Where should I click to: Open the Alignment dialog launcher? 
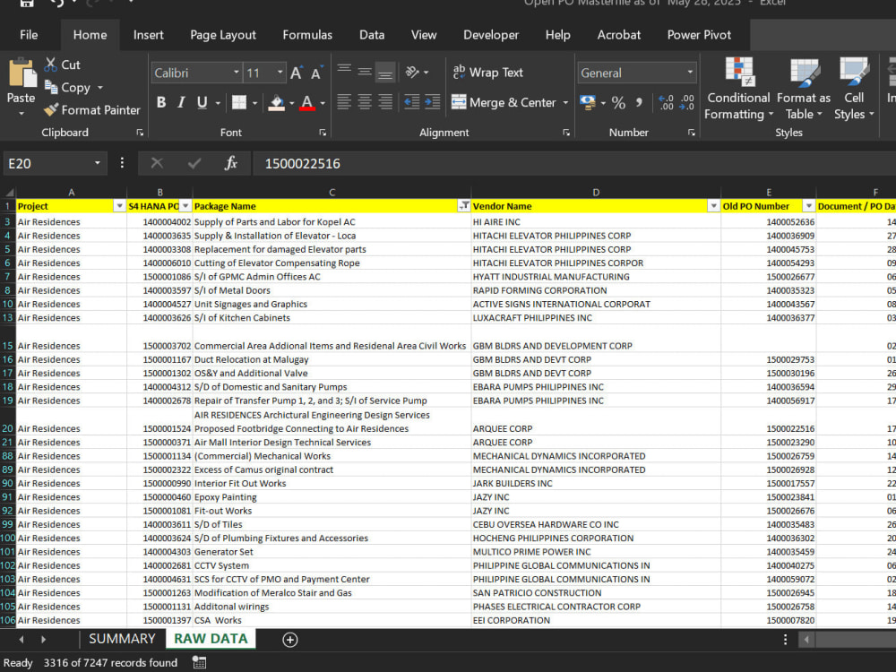click(x=566, y=133)
